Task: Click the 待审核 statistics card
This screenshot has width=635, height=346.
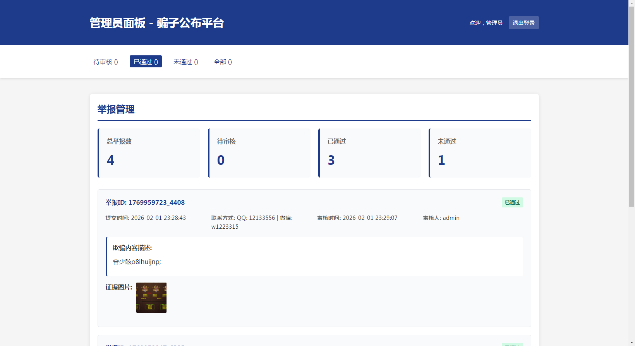Action: (259, 153)
